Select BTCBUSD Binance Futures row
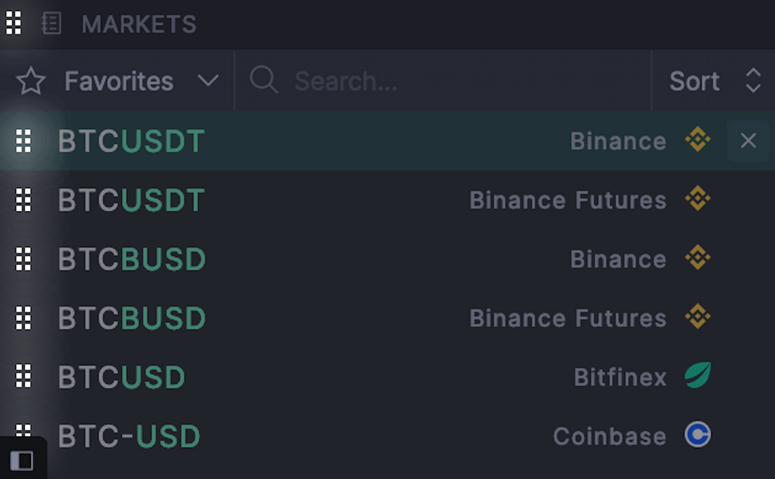This screenshot has width=775, height=479. (x=387, y=318)
